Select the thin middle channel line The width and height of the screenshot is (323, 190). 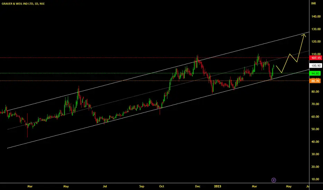point(158,90)
